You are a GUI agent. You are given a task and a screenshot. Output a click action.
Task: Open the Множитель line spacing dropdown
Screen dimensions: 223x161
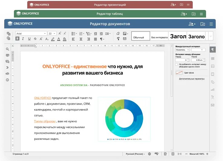182,50
